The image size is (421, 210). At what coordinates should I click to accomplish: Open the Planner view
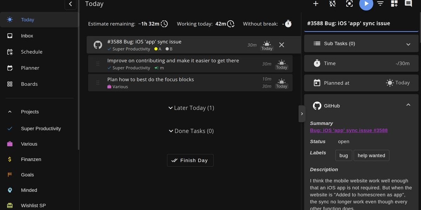(39, 68)
